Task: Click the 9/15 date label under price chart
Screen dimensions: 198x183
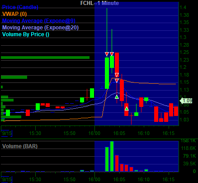Action: [x=7, y=133]
